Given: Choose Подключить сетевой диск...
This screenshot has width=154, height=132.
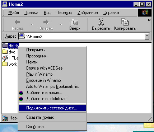Looking at the screenshot, I should pos(52,108).
